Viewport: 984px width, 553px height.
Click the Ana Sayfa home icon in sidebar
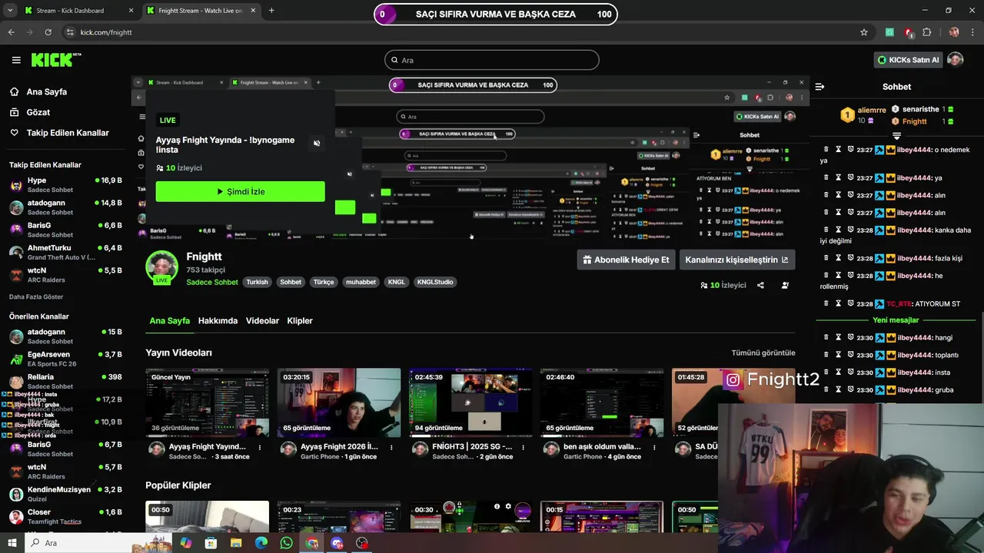point(14,91)
